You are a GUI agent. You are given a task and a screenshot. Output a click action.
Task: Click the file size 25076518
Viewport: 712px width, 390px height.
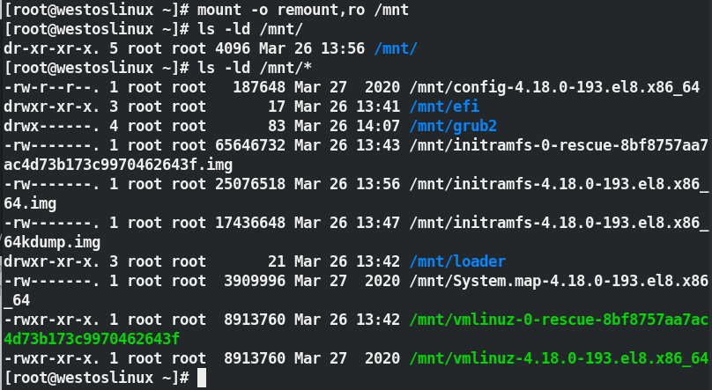(250, 184)
